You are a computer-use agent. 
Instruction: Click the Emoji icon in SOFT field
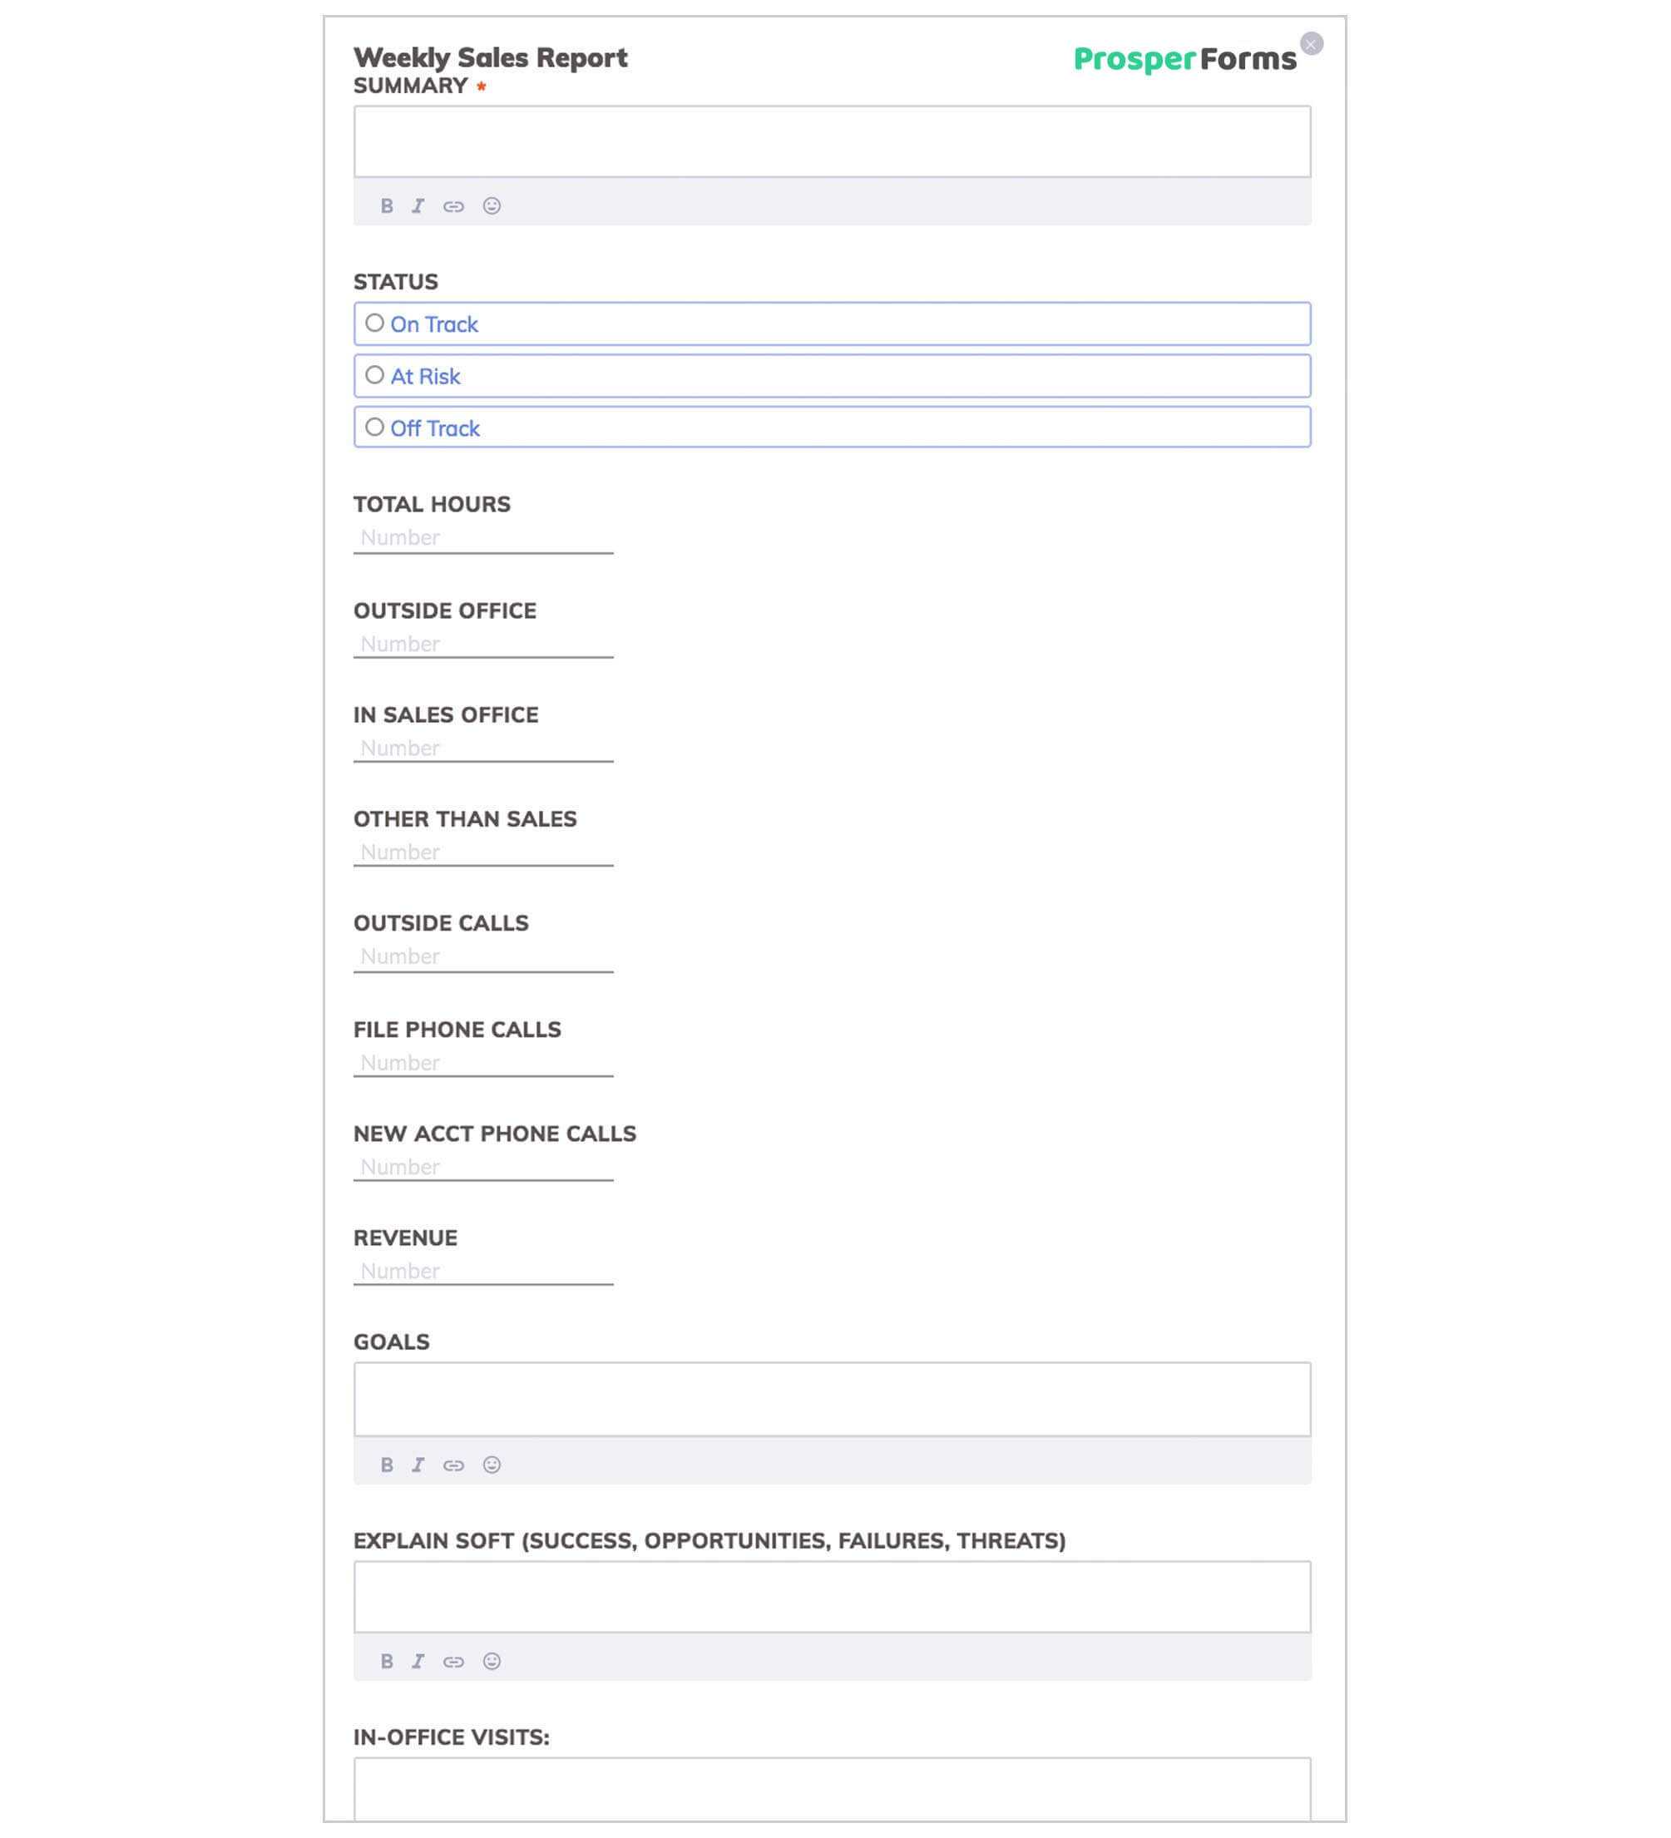click(492, 1660)
